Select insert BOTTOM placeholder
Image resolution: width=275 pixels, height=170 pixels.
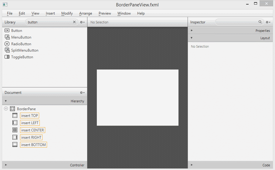[33, 145]
